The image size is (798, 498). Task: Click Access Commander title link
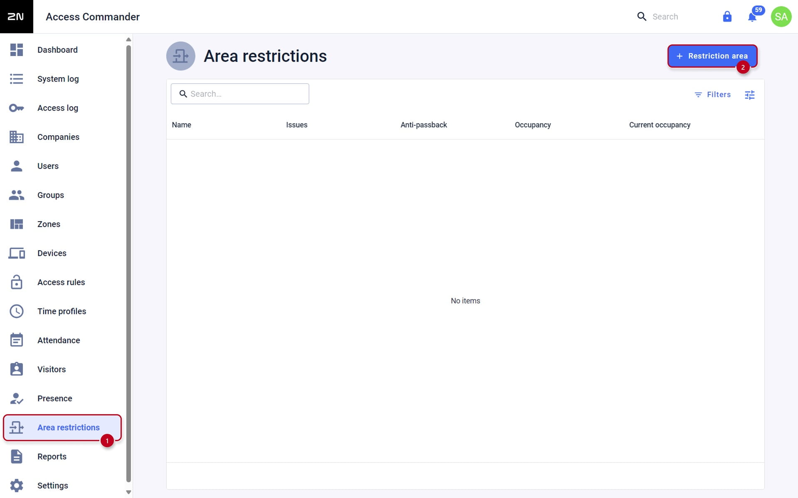[x=93, y=17]
